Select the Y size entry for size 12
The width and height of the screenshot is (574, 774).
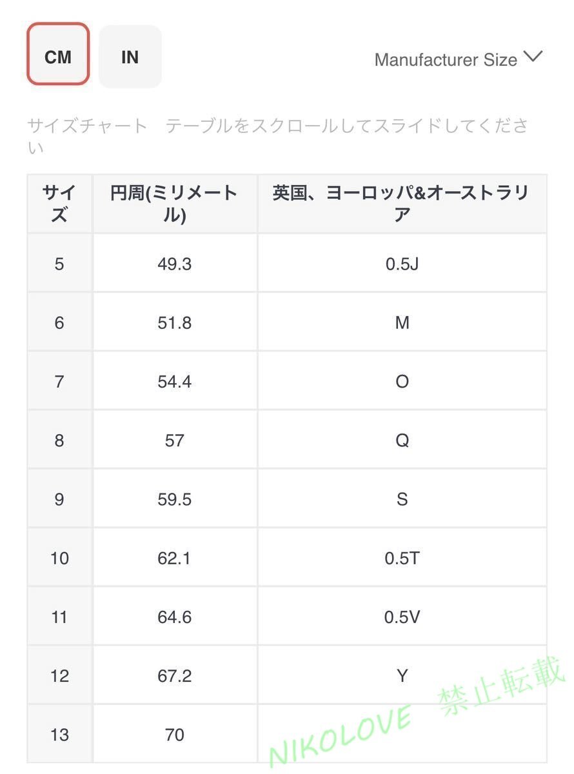coord(401,675)
